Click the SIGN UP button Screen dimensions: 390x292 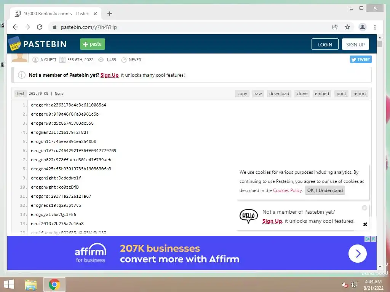click(x=355, y=44)
